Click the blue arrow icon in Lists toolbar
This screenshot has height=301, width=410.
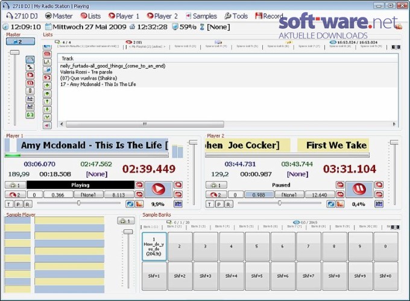(47, 70)
